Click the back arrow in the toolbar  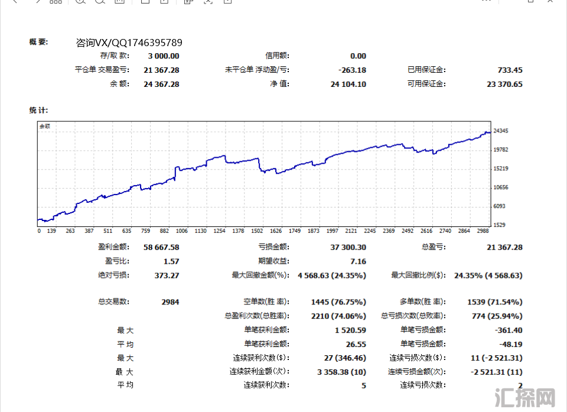pos(15,2)
